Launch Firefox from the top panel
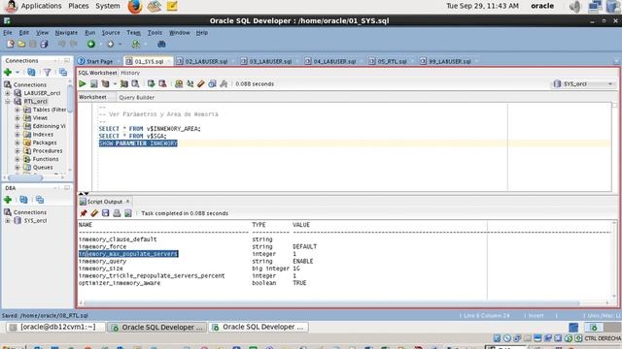This screenshot has width=622, height=349. click(x=135, y=7)
